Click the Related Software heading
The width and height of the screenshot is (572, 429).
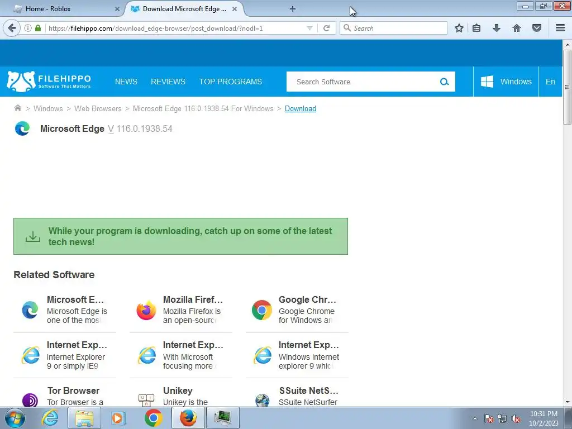click(54, 275)
